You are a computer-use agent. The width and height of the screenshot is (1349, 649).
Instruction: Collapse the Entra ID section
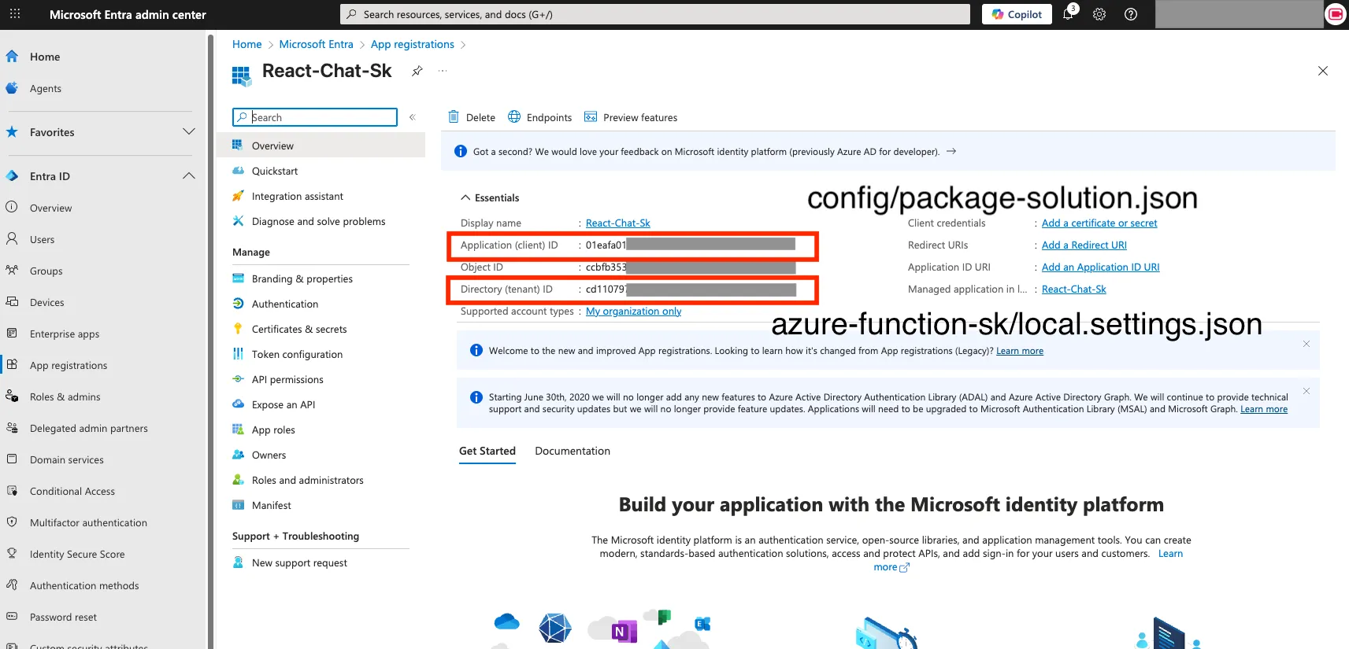tap(189, 176)
